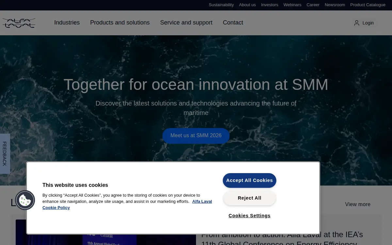Image resolution: width=392 pixels, height=245 pixels.
Task: Visit the About us page
Action: pyautogui.click(x=247, y=5)
